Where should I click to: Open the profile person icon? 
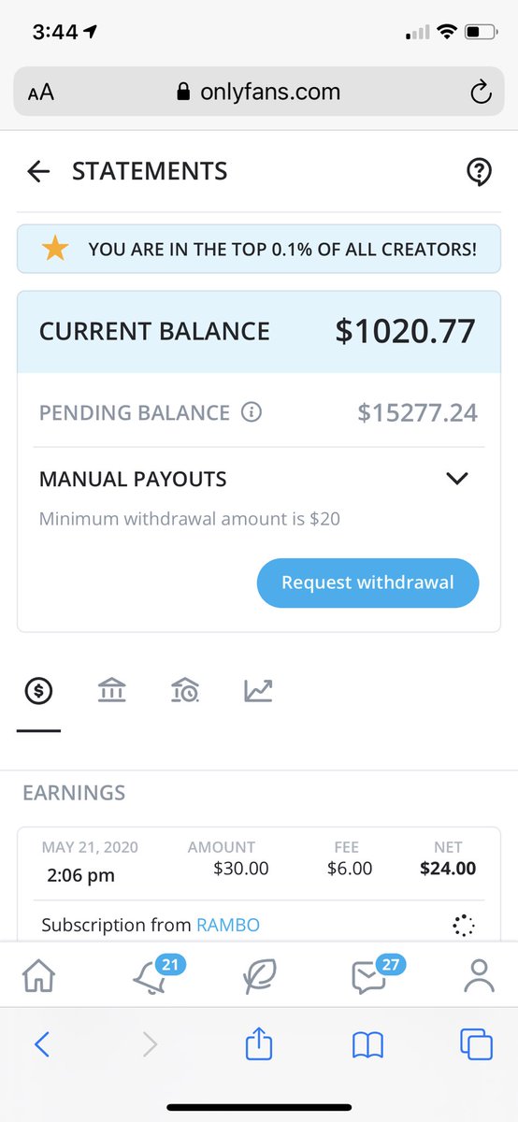(479, 976)
